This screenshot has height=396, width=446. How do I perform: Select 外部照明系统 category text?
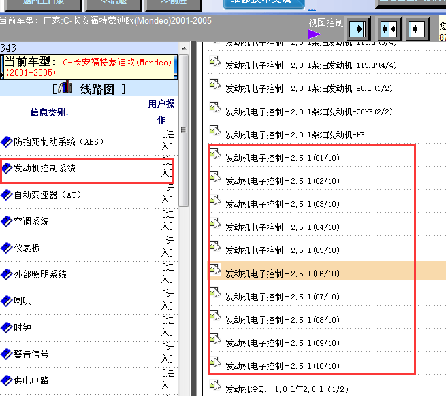coord(40,274)
